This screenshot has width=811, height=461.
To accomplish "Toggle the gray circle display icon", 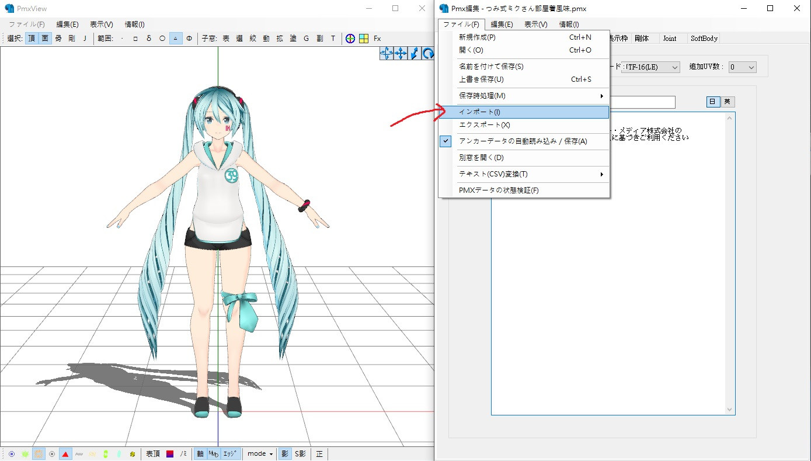I will [x=52, y=453].
